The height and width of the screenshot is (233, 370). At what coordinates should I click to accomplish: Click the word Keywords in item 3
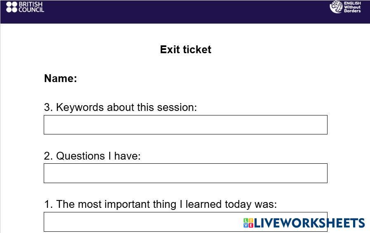pos(80,107)
